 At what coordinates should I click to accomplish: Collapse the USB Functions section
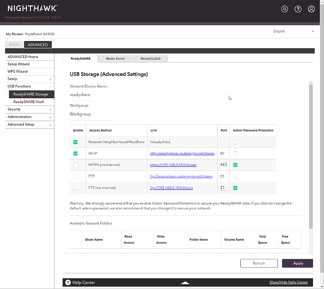[50, 87]
